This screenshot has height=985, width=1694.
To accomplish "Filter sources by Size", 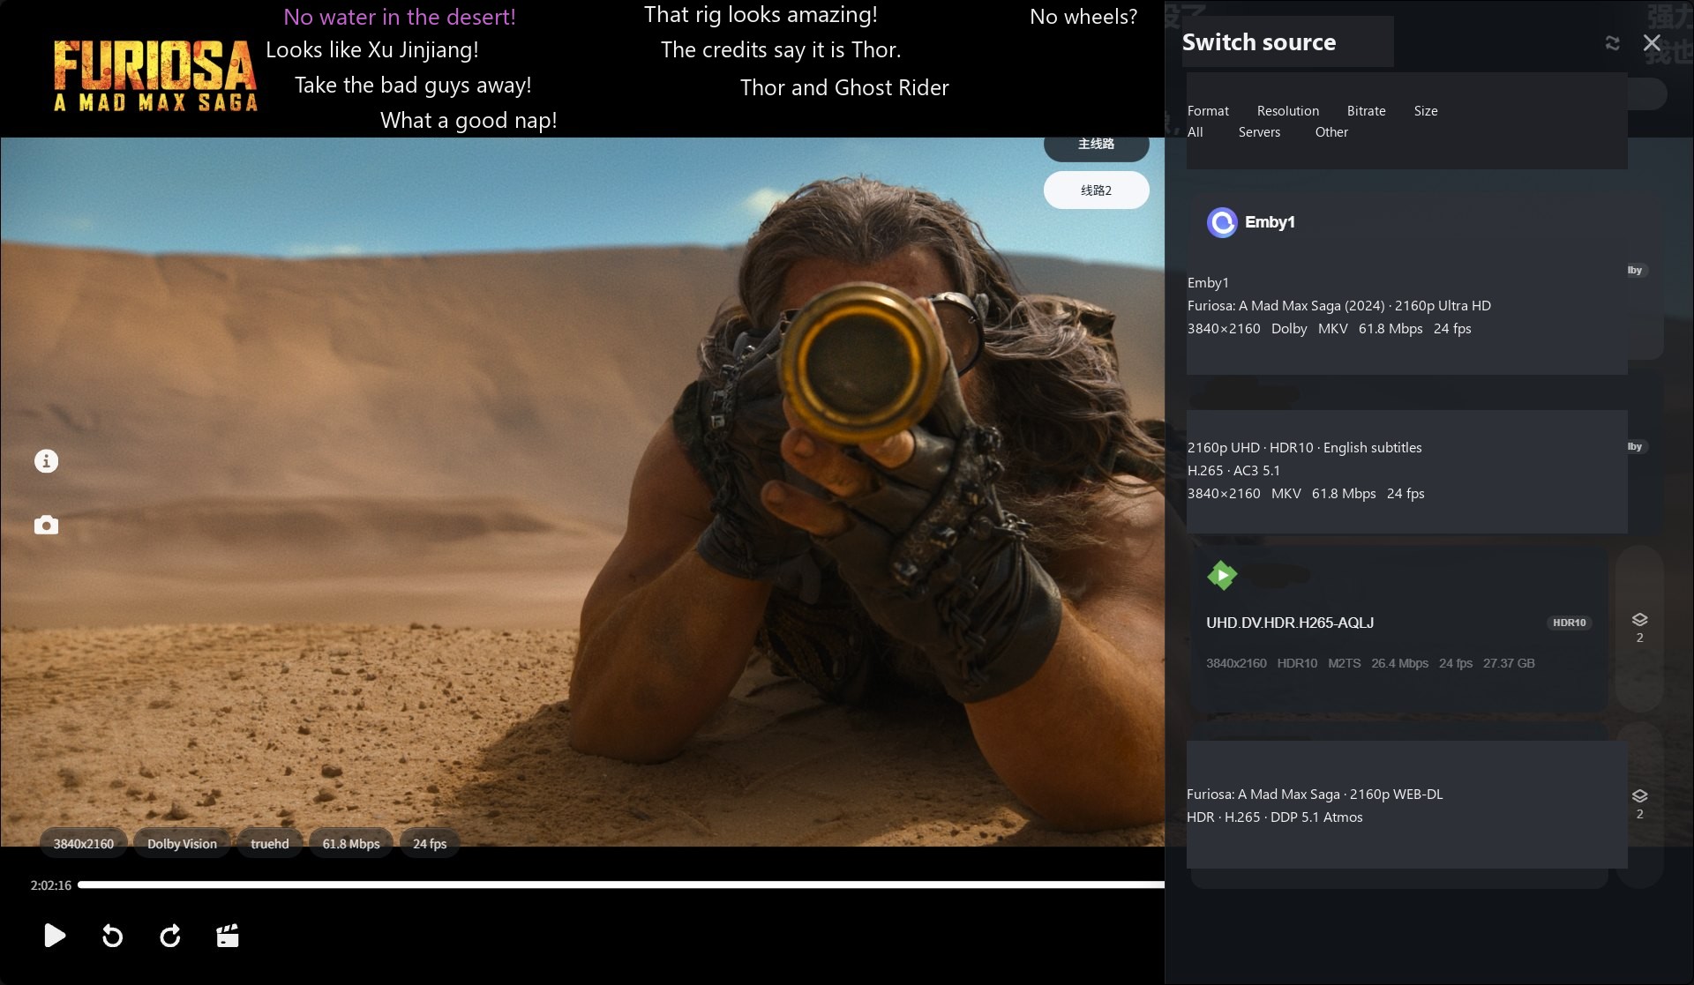I will 1426,111.
